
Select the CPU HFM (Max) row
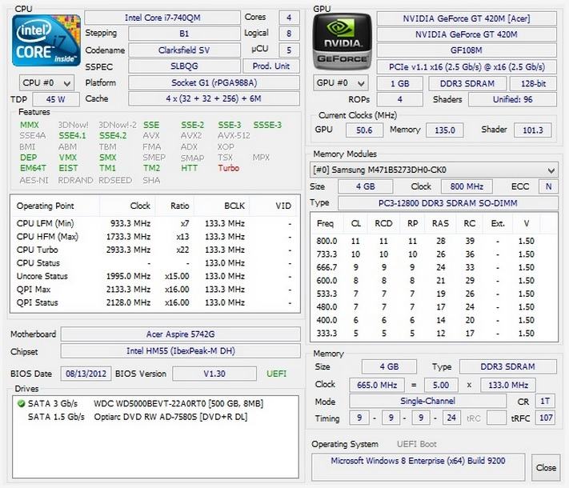point(155,237)
